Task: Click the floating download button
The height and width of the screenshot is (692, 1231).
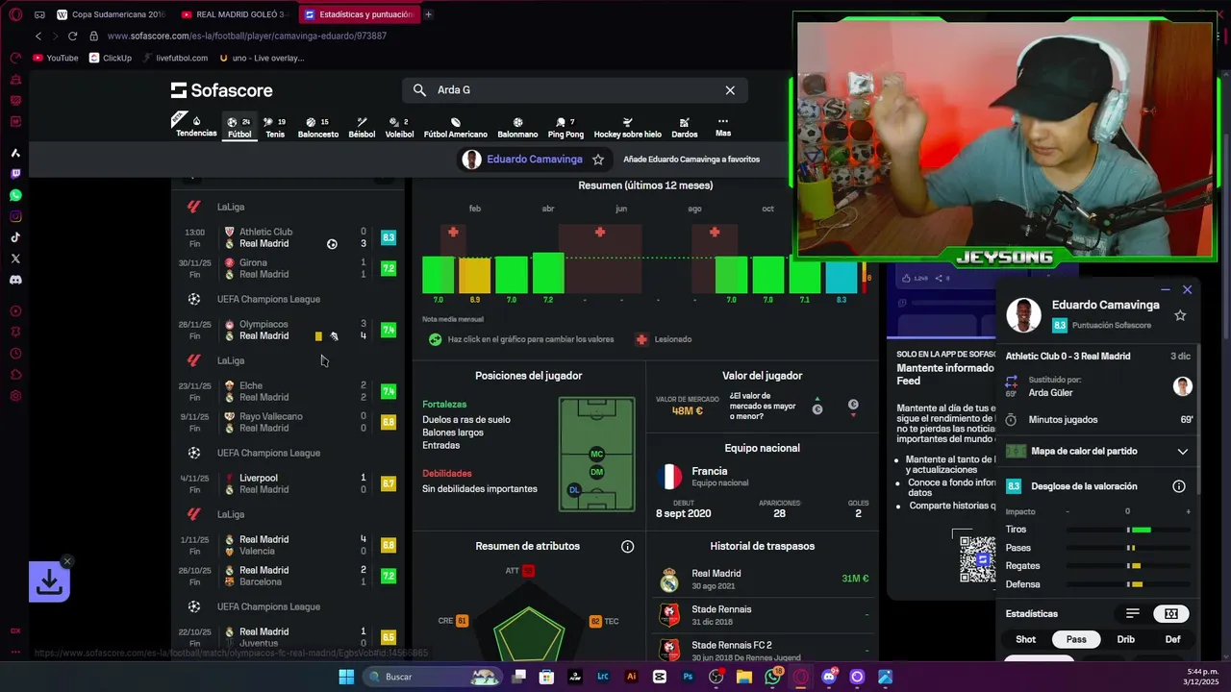Action: 49,581
